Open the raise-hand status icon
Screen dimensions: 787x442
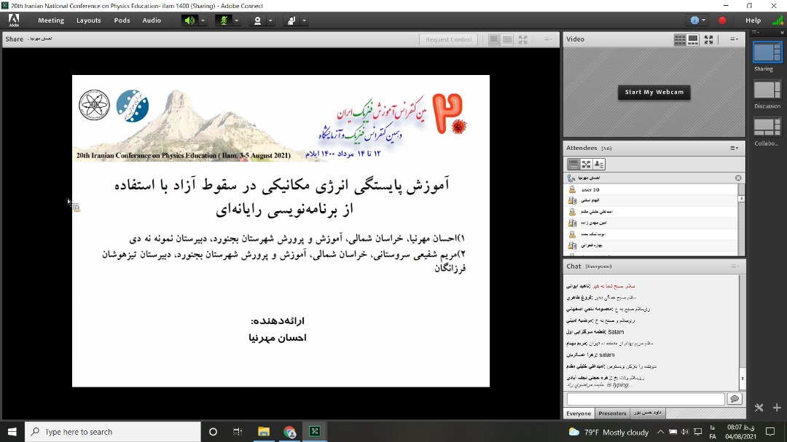click(292, 20)
